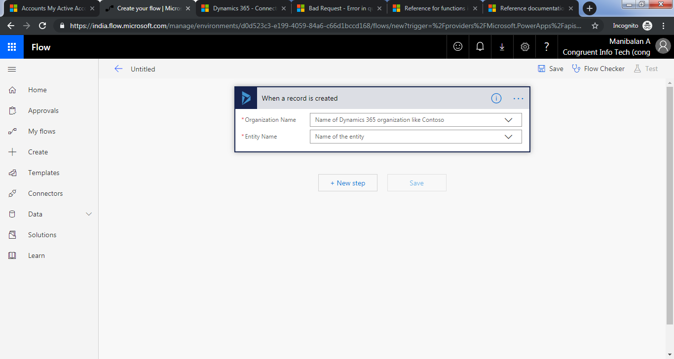This screenshot has width=674, height=359.
Task: Click the Templates icon in sidebar
Action: coord(12,173)
